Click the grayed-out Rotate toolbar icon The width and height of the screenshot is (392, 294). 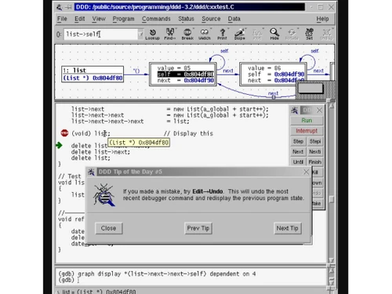292,34
